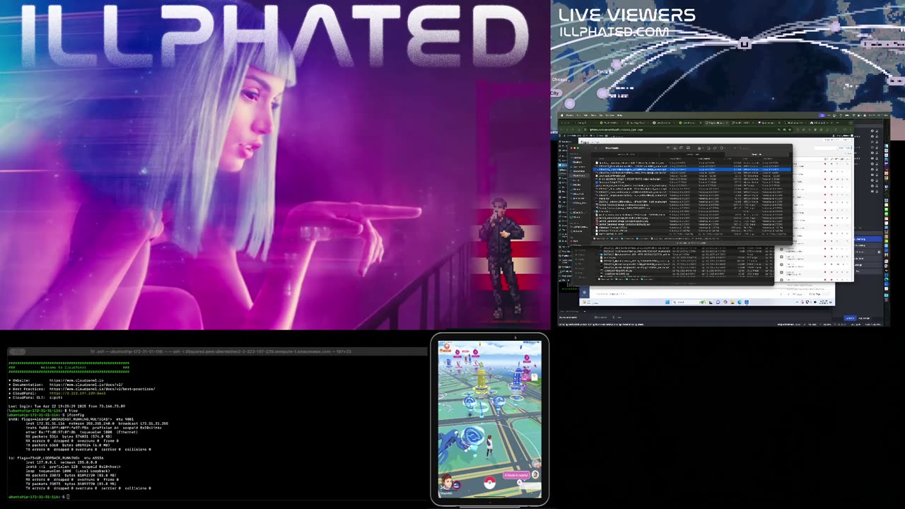Select the blue highlighted row in the Finder list
The height and width of the screenshot is (509, 905).
[692, 170]
